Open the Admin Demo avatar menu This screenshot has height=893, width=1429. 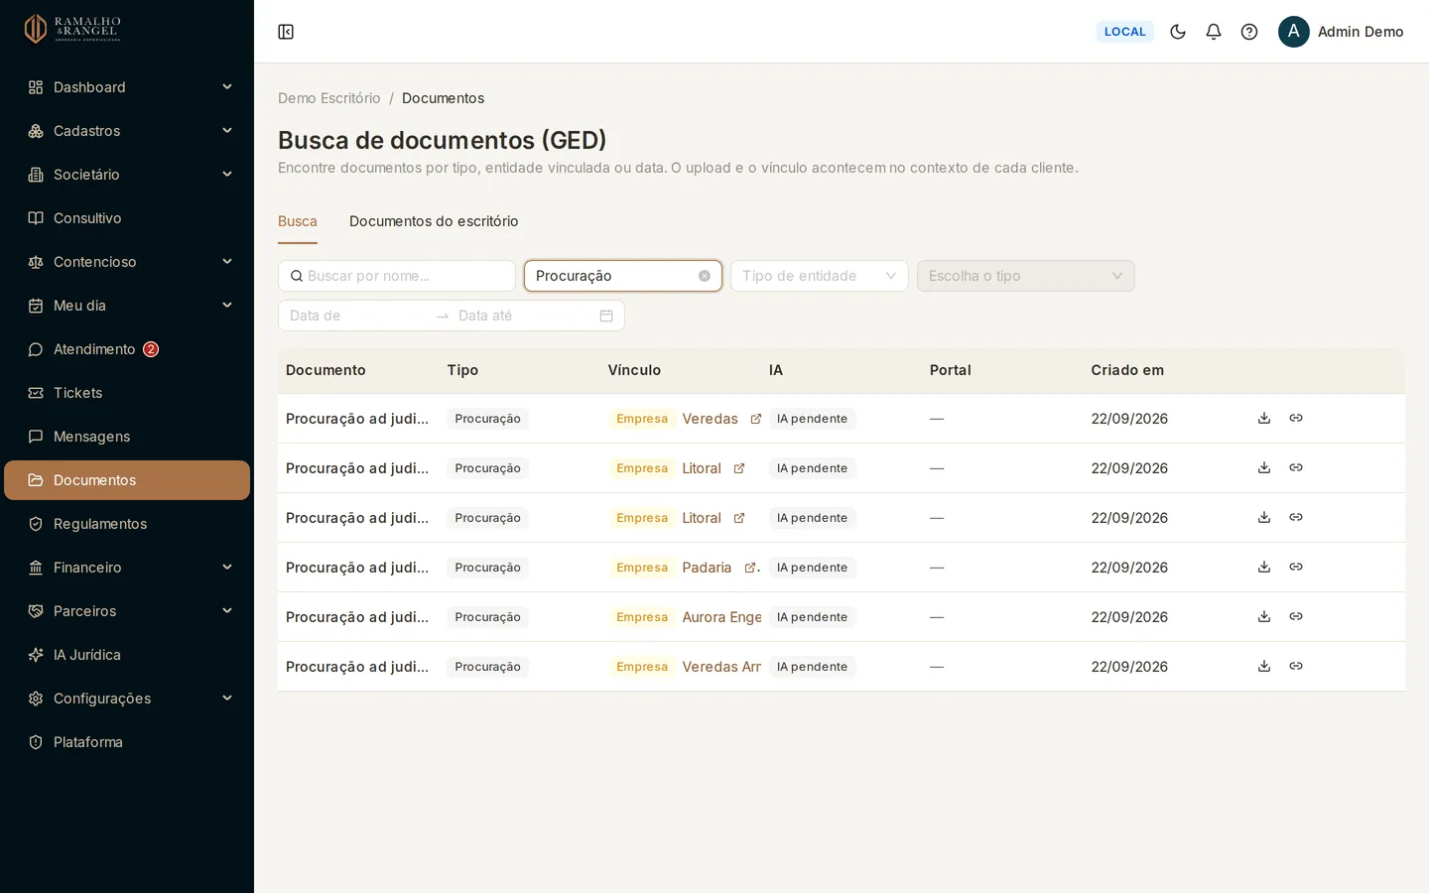(x=1341, y=32)
